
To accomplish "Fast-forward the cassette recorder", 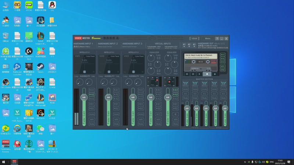I will (x=193, y=74).
